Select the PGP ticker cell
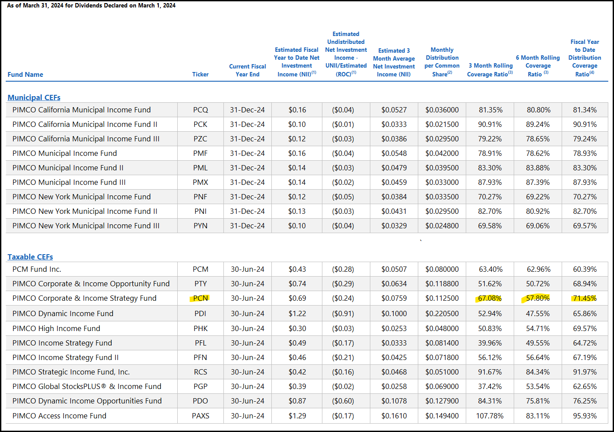This screenshot has height=432, width=614. (x=201, y=386)
